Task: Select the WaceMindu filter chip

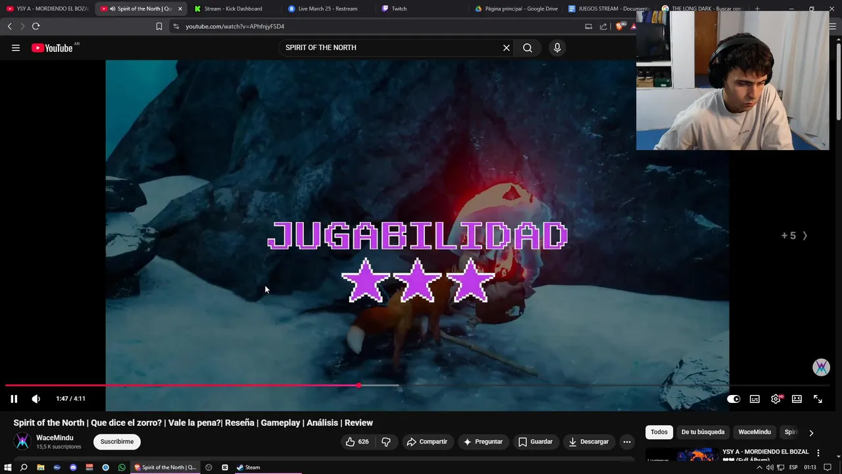Action: 755,432
